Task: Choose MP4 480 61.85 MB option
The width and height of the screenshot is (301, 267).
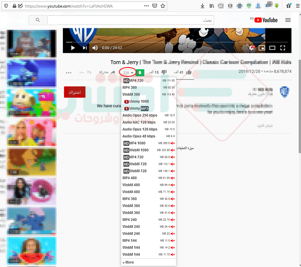Action: point(149,178)
